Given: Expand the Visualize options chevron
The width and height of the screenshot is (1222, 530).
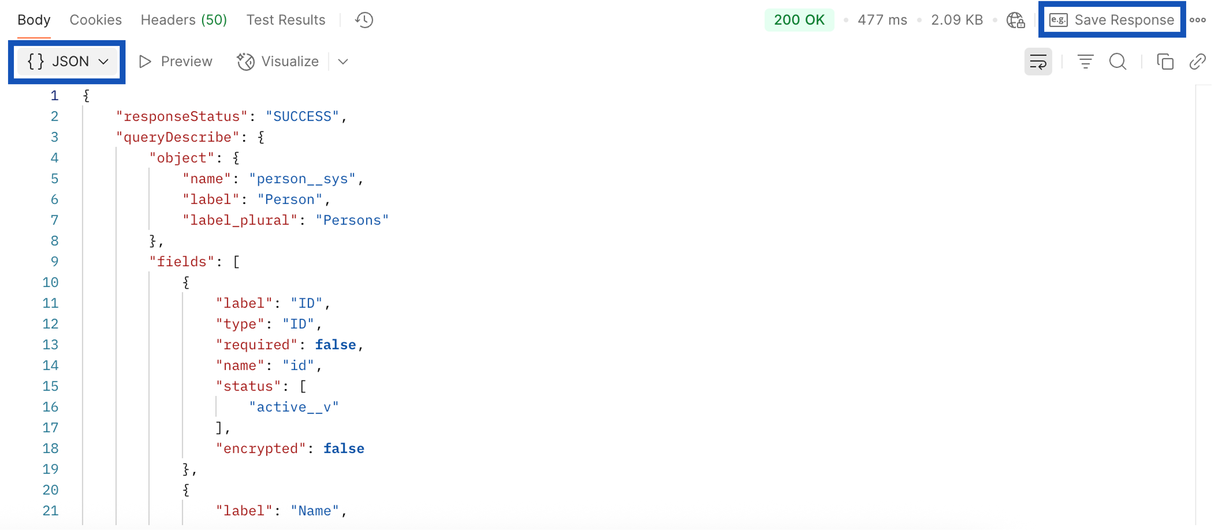Looking at the screenshot, I should click(343, 62).
